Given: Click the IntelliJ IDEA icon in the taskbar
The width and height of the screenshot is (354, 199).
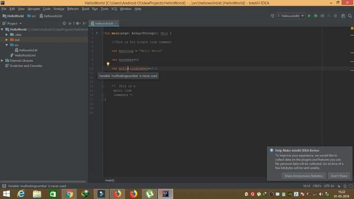Looking at the screenshot, I should 165,194.
